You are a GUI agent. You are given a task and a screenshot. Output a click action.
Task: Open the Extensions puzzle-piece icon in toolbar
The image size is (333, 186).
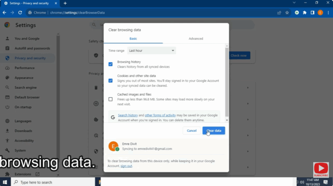point(304,13)
